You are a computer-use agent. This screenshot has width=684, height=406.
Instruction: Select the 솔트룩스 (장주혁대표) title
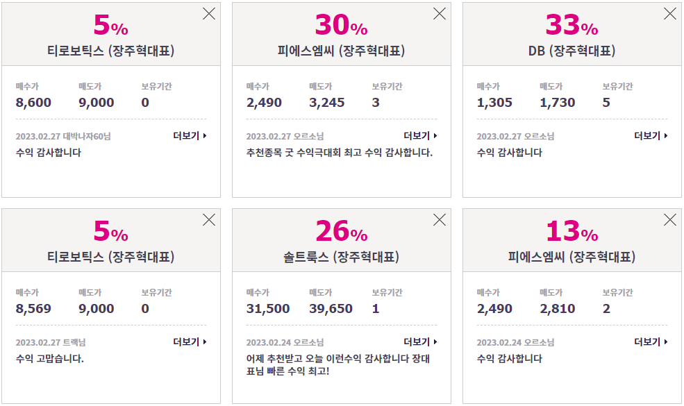pyautogui.click(x=341, y=257)
